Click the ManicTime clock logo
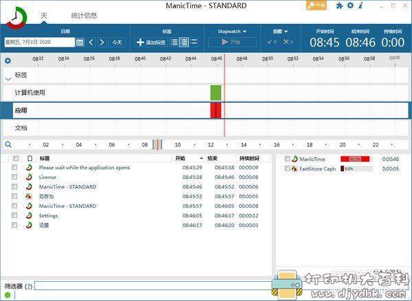The image size is (412, 301). point(16,17)
